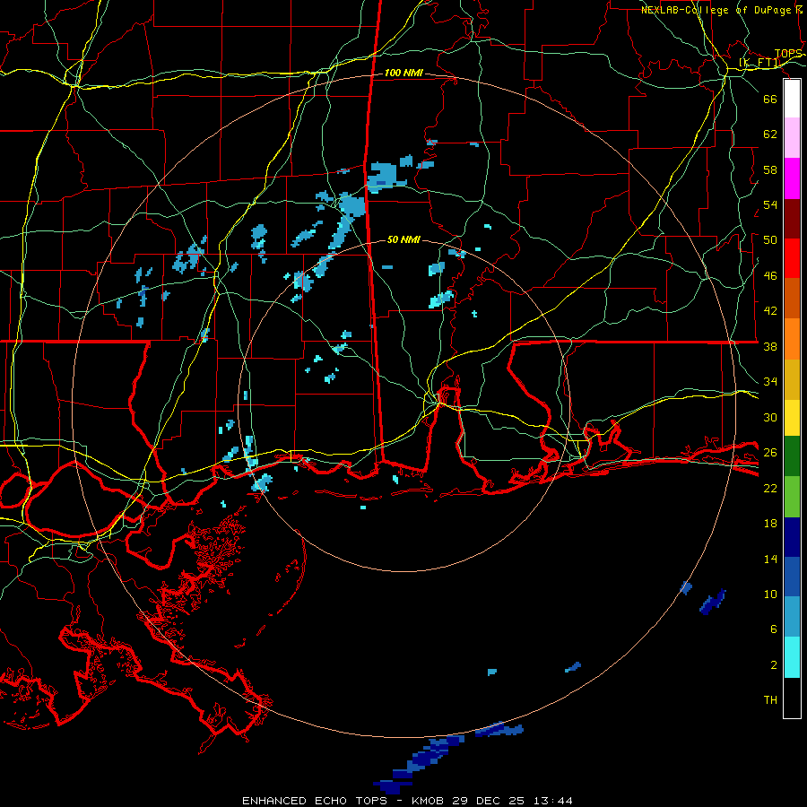
Task: Click the bright red swatch in the legend
Action: 792,258
